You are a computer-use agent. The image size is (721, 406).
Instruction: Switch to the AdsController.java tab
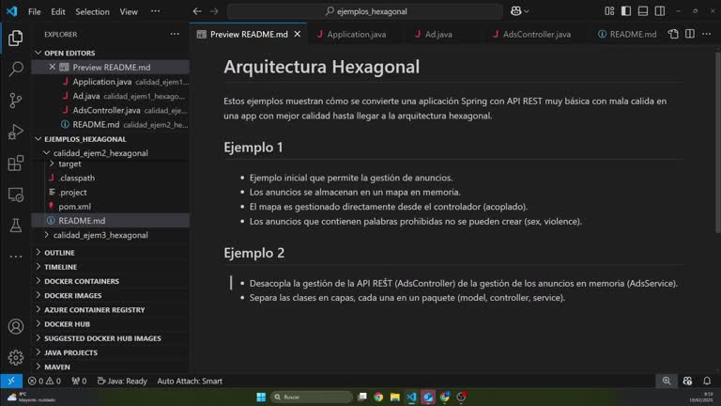(x=531, y=34)
